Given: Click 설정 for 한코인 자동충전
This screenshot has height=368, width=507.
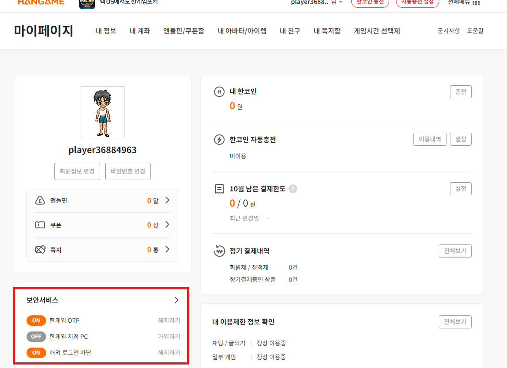Looking at the screenshot, I should pyautogui.click(x=461, y=139).
